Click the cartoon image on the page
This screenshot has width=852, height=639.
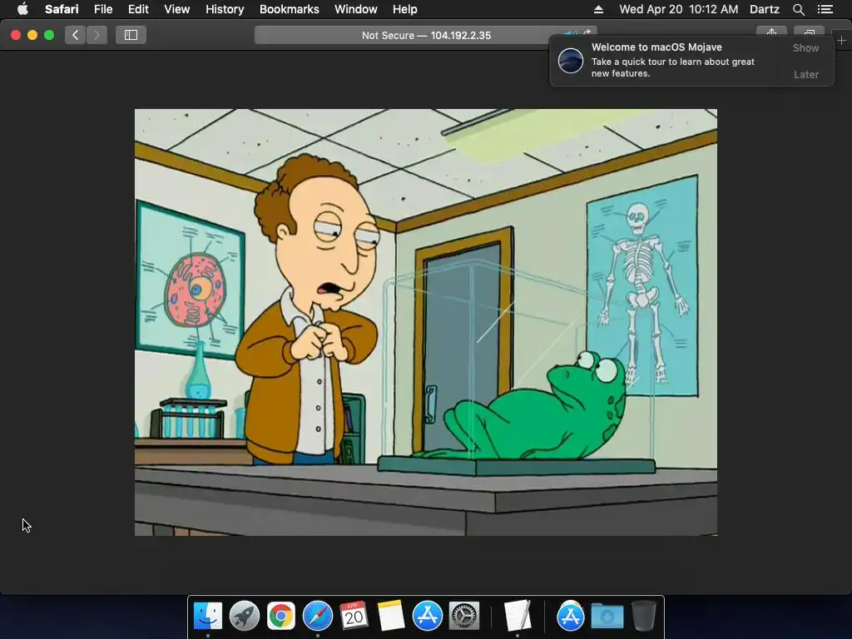pos(426,322)
